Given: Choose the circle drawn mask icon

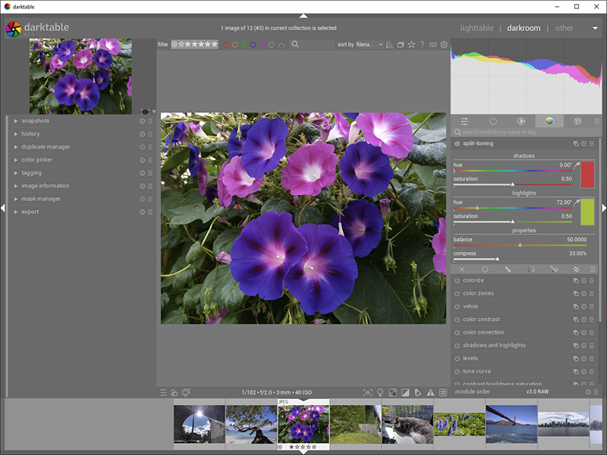Looking at the screenshot, I should 485,269.
